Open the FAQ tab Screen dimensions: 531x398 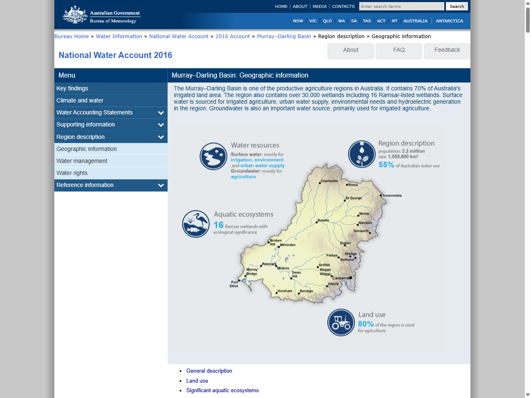pos(399,50)
